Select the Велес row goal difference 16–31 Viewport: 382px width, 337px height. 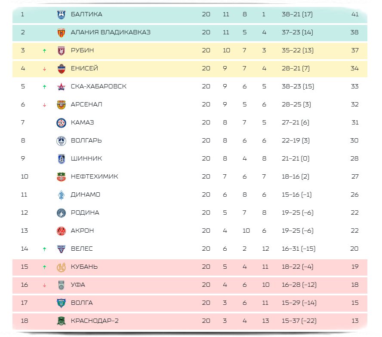pos(299,249)
